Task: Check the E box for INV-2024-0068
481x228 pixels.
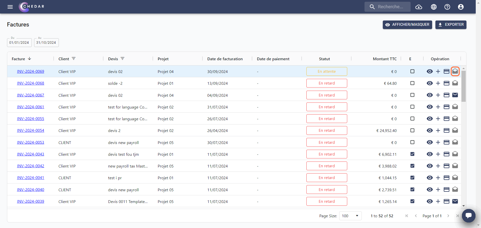Action: click(412, 83)
